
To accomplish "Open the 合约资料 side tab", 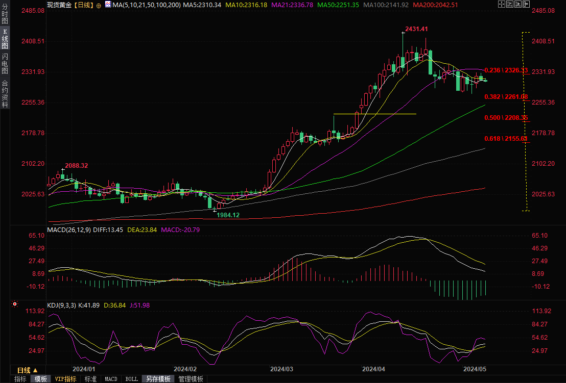I will (x=5, y=94).
